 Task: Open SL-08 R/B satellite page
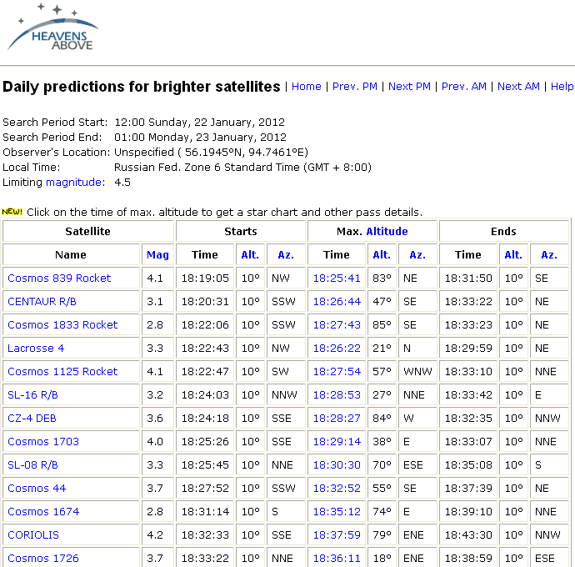click(32, 465)
